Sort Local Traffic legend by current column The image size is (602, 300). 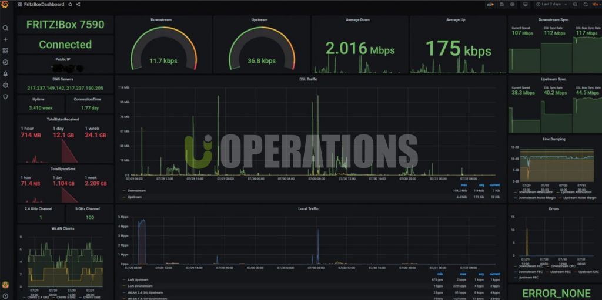point(494,274)
